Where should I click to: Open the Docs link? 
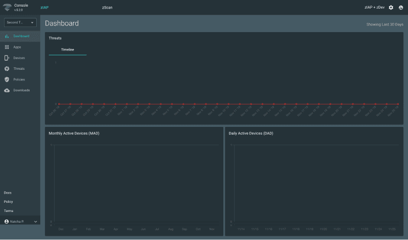(8, 193)
